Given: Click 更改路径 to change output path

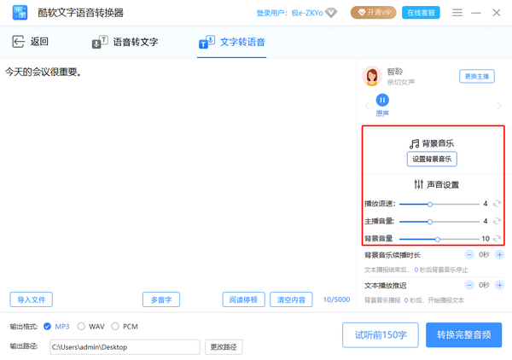Looking at the screenshot, I should 224,347.
